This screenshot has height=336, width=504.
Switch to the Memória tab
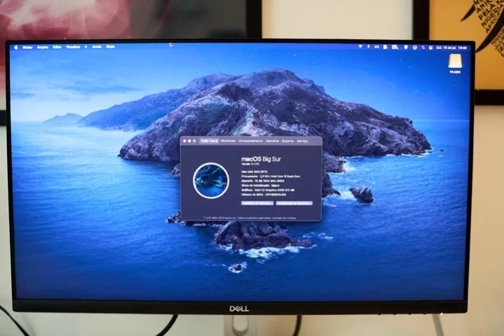[272, 141]
